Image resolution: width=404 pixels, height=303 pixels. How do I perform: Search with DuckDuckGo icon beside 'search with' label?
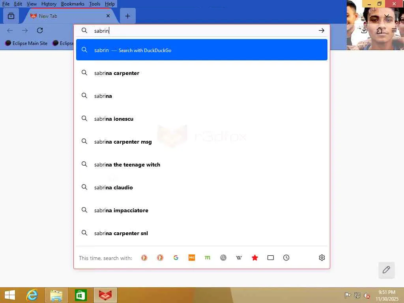coord(144,258)
